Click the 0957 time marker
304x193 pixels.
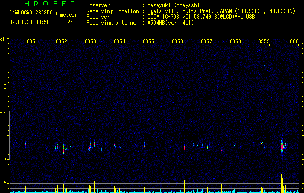pyautogui.click(x=206, y=41)
